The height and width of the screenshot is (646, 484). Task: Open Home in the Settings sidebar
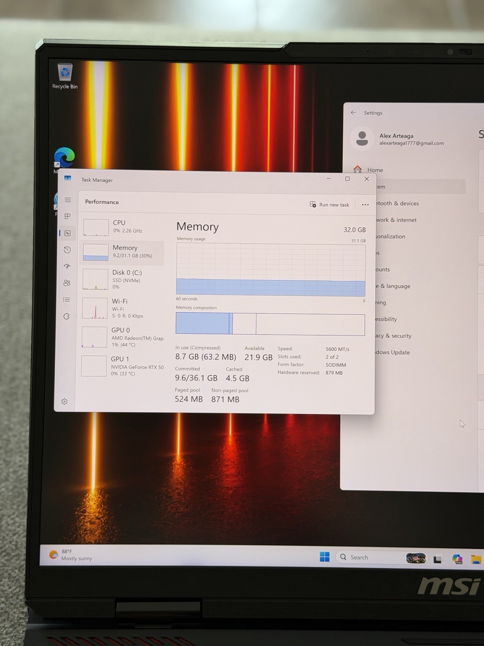point(368,170)
